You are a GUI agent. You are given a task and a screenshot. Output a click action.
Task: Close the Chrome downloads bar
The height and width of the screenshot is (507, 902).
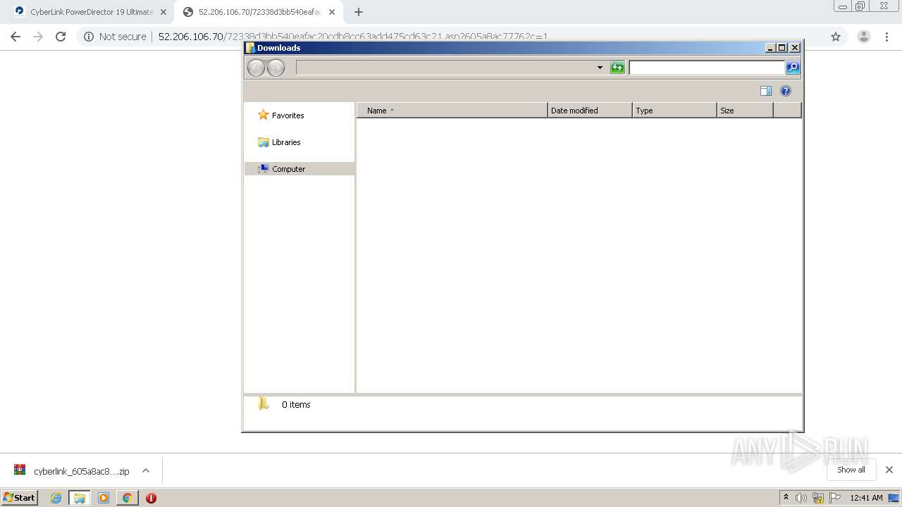[x=889, y=470]
